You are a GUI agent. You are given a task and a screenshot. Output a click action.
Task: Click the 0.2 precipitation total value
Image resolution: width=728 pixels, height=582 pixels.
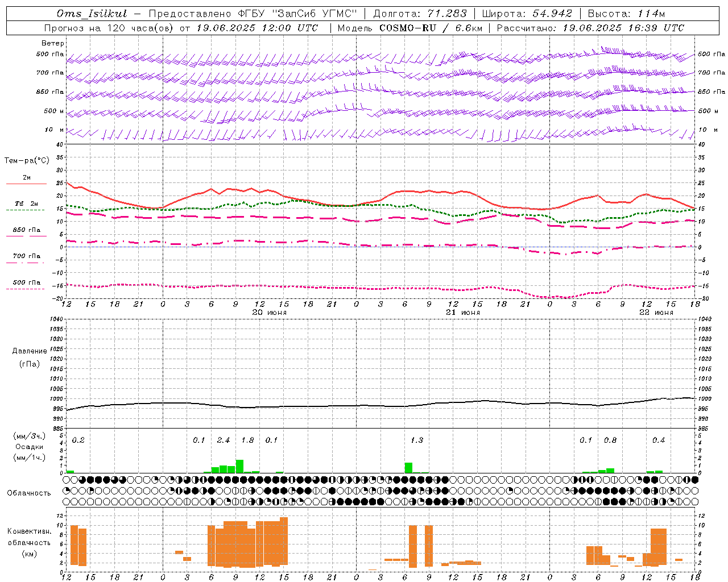click(78, 440)
